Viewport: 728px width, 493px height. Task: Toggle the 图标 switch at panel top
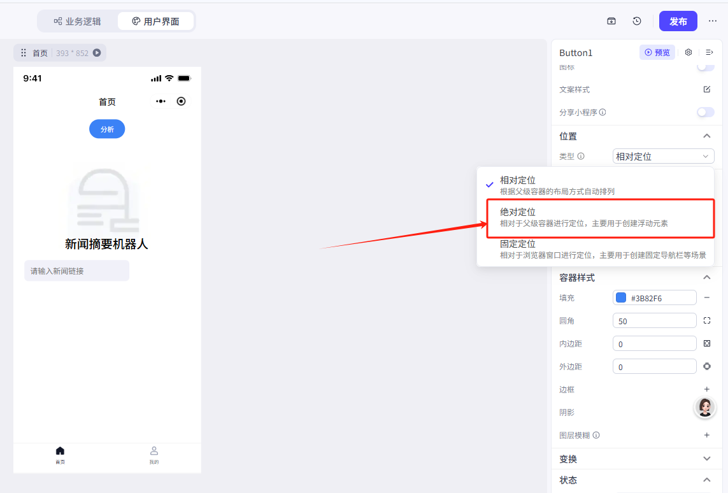(x=705, y=67)
